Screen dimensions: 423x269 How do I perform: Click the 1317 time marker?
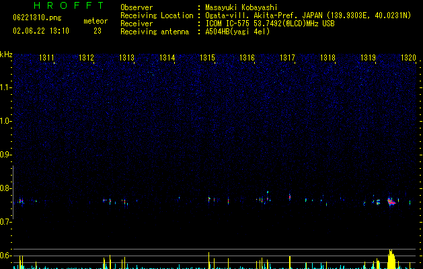click(288, 58)
